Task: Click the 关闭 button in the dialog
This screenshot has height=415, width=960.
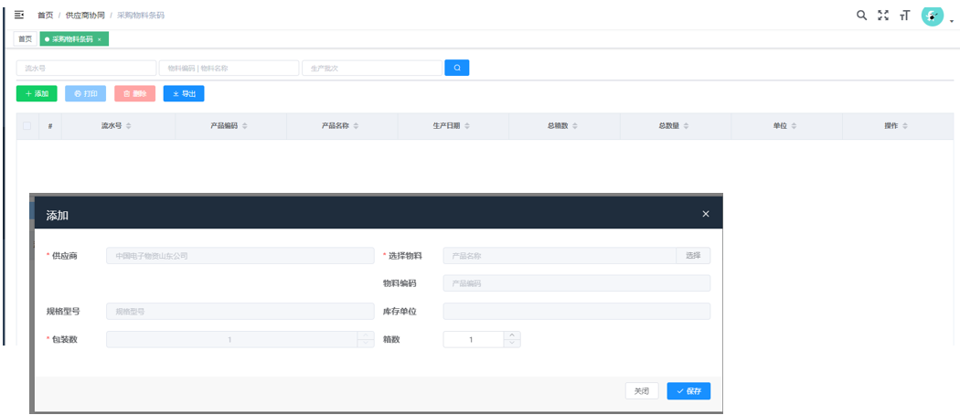Action: [642, 391]
